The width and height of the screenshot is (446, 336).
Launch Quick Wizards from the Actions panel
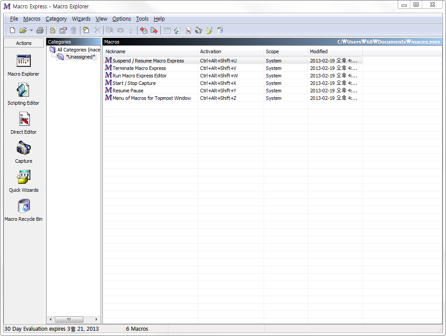pyautogui.click(x=24, y=181)
